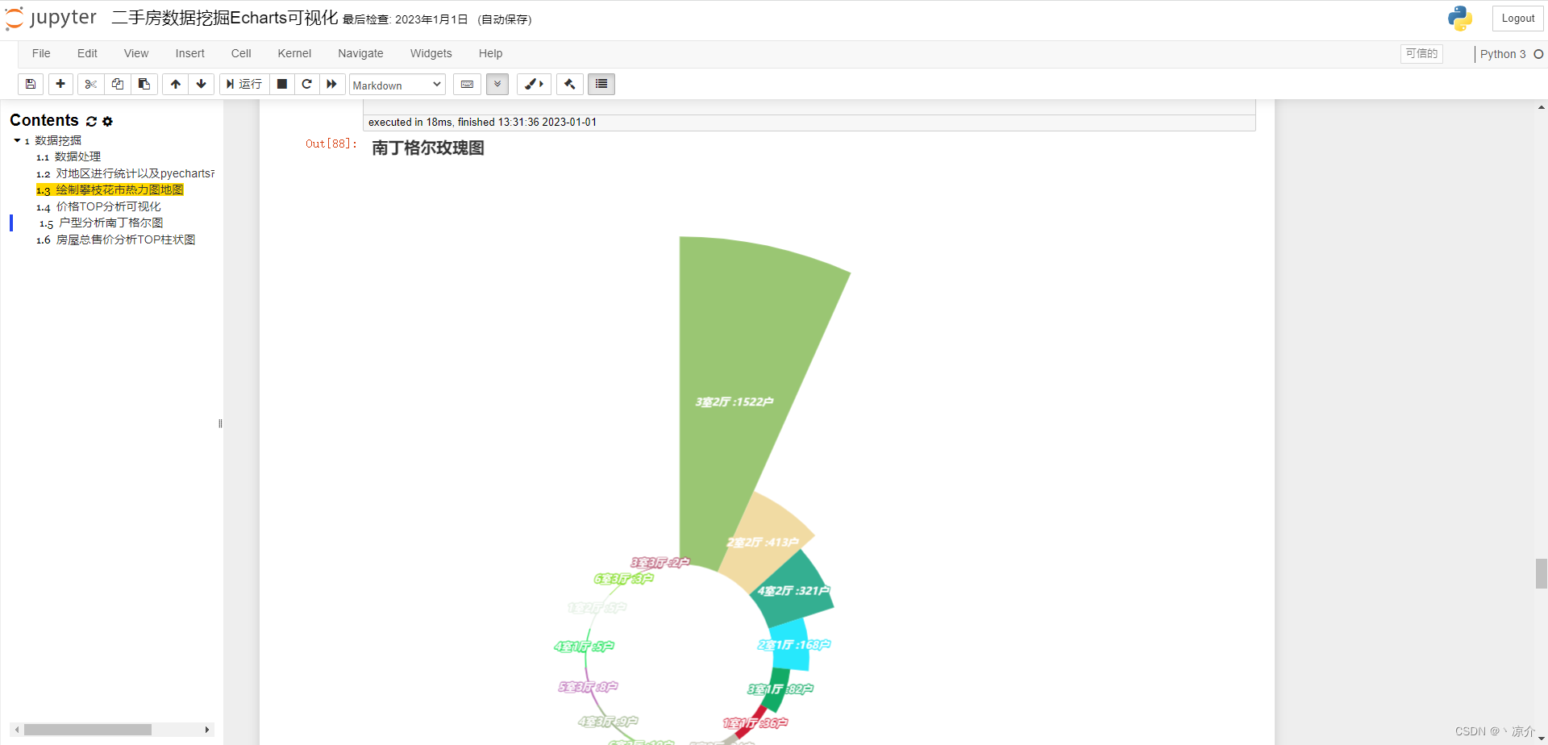Screen dimensions: 1548x745
Task: Click the Contents scrollbar right arrow
Action: point(207,730)
